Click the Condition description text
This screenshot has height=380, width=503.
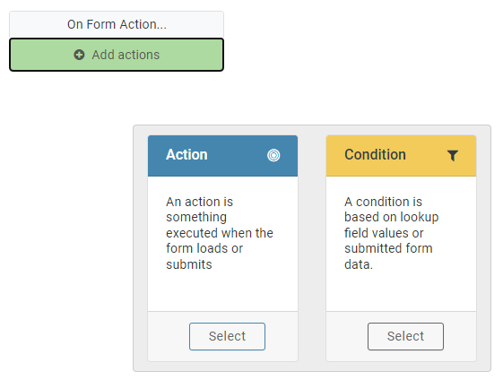tap(391, 233)
